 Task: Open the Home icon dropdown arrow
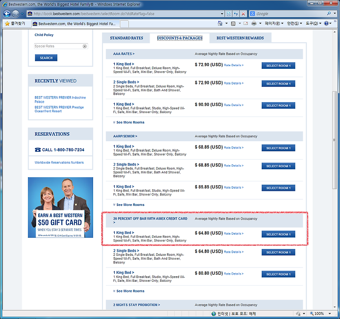pyautogui.click(x=226, y=24)
